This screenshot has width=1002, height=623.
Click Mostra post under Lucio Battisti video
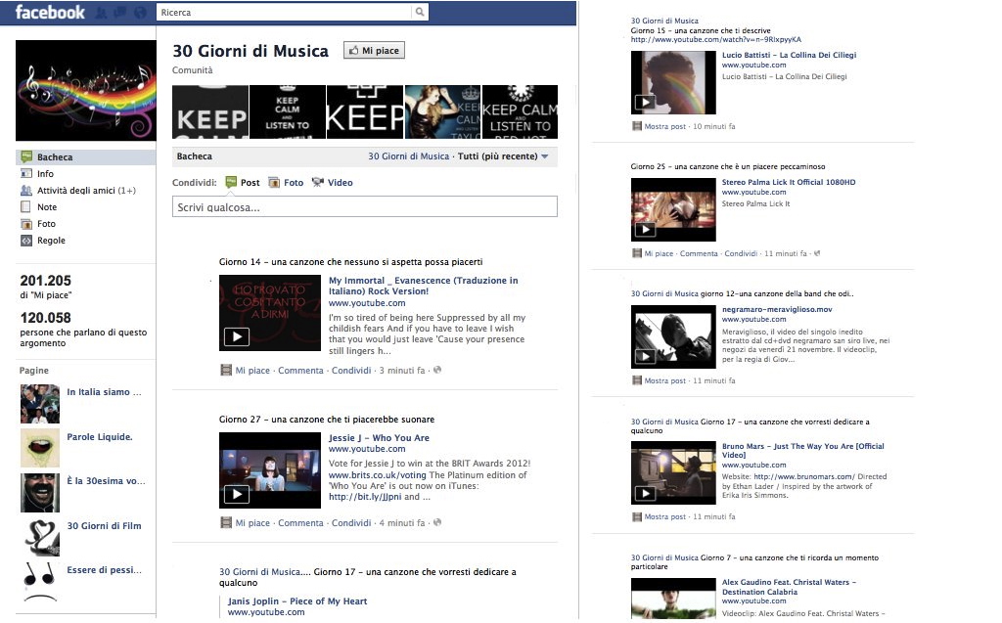664,126
